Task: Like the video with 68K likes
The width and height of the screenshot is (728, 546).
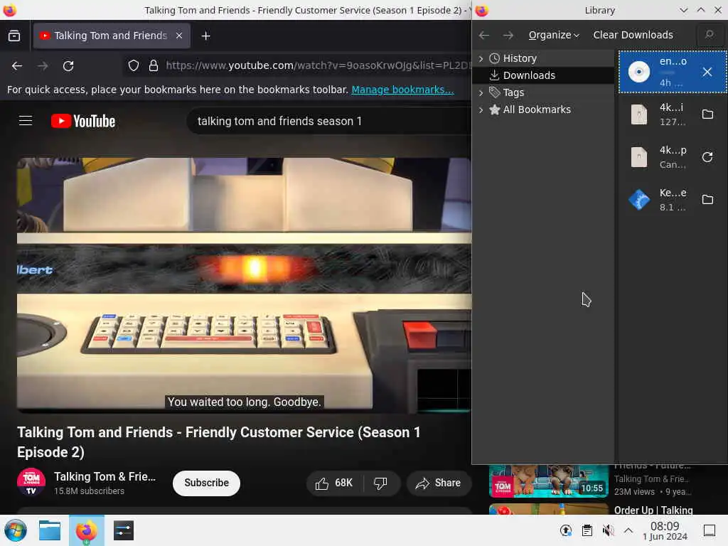Action: click(334, 483)
